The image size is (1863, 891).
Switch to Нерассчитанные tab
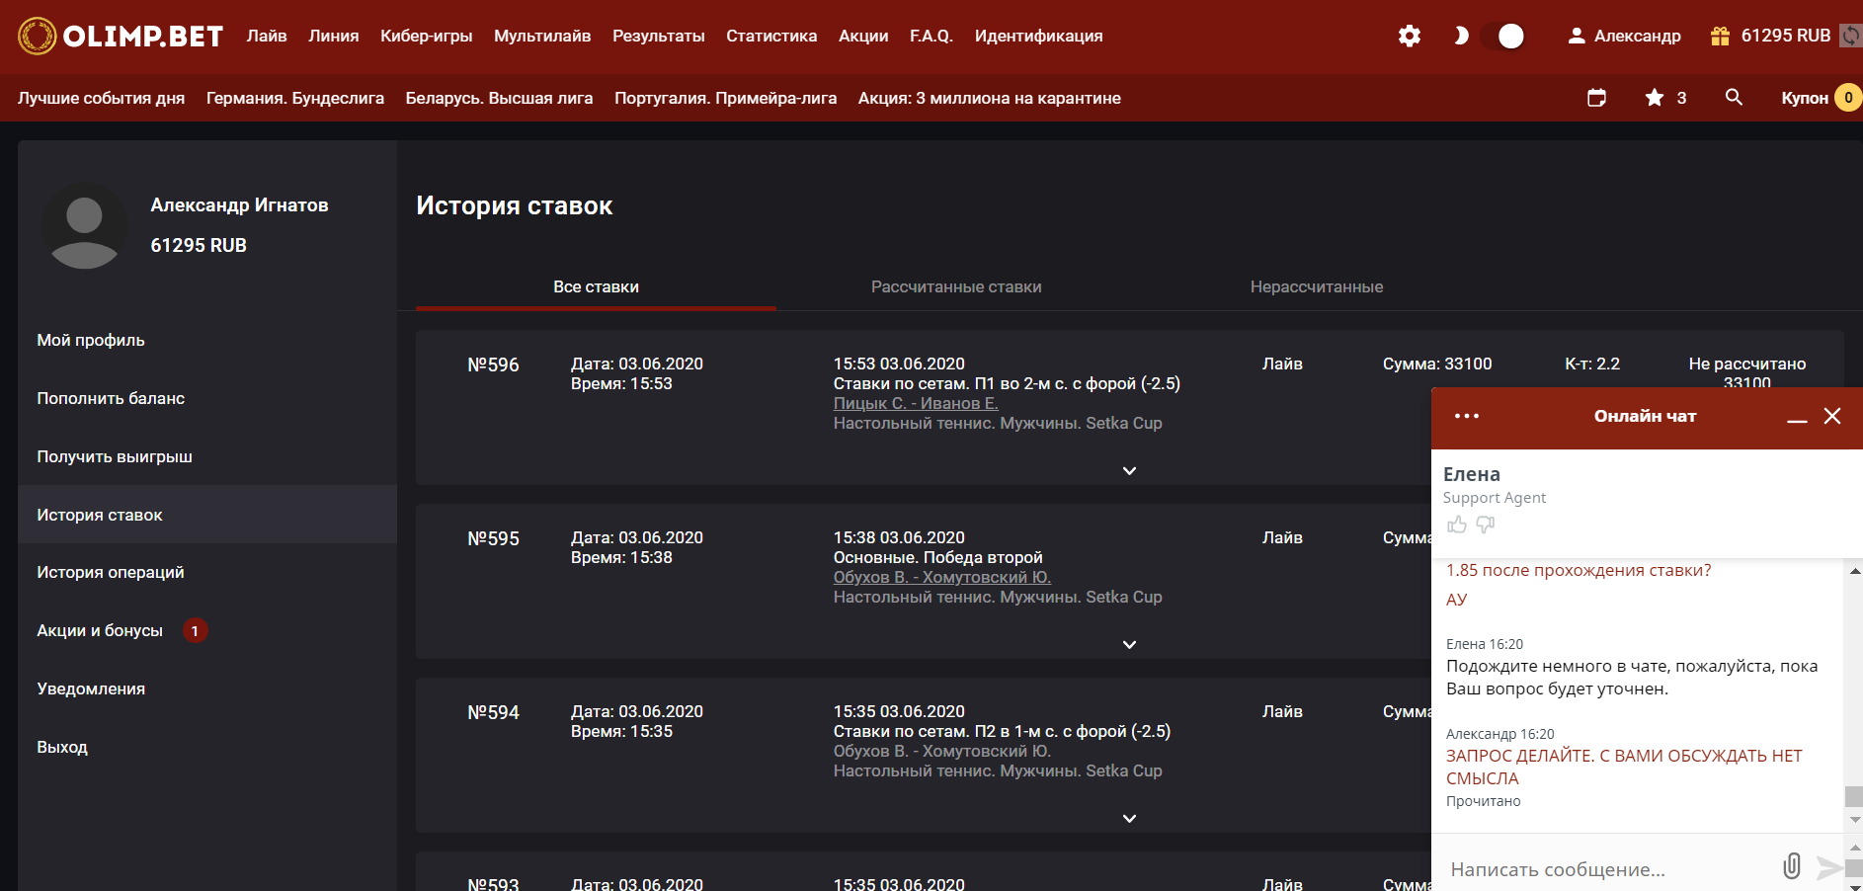point(1316,286)
